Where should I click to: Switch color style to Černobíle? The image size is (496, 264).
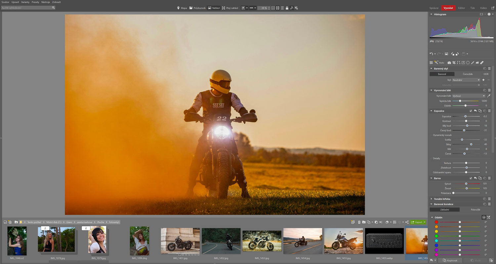(x=468, y=74)
